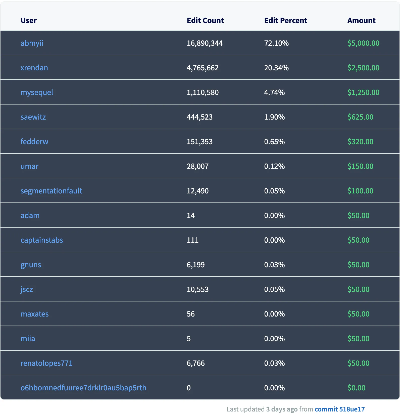The height and width of the screenshot is (416, 400).
Task: Select the gnuns username link
Action: pyautogui.click(x=31, y=265)
